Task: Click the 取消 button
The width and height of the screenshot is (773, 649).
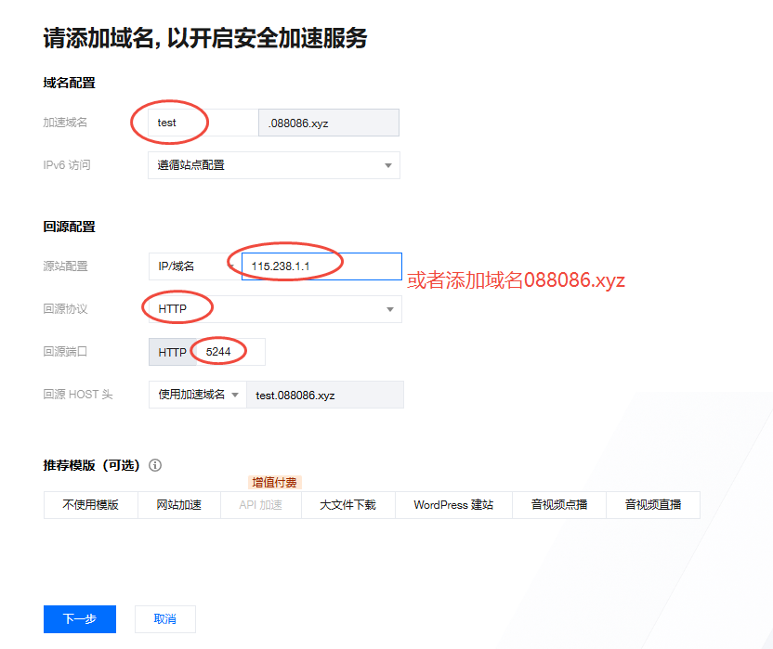Action: [x=164, y=619]
